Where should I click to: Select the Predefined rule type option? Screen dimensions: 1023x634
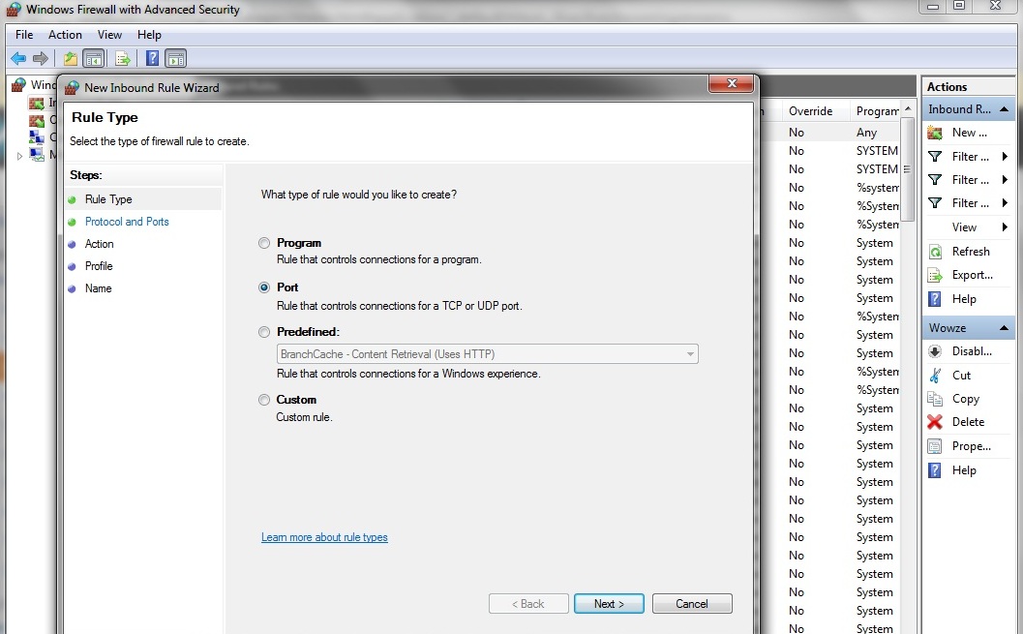point(264,333)
